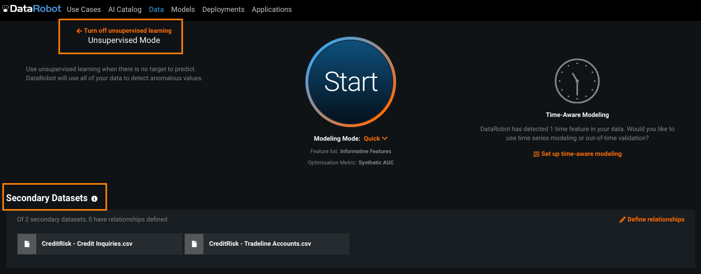The width and height of the screenshot is (701, 274).
Task: Open the AI Catalog tab
Action: point(125,10)
